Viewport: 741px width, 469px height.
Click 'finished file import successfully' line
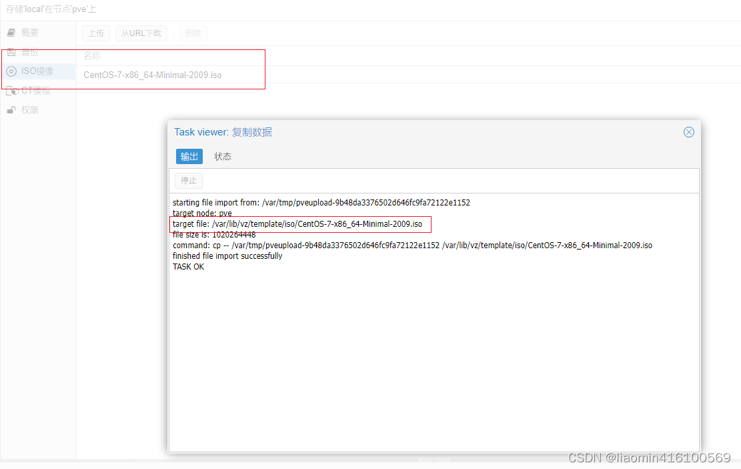click(227, 256)
